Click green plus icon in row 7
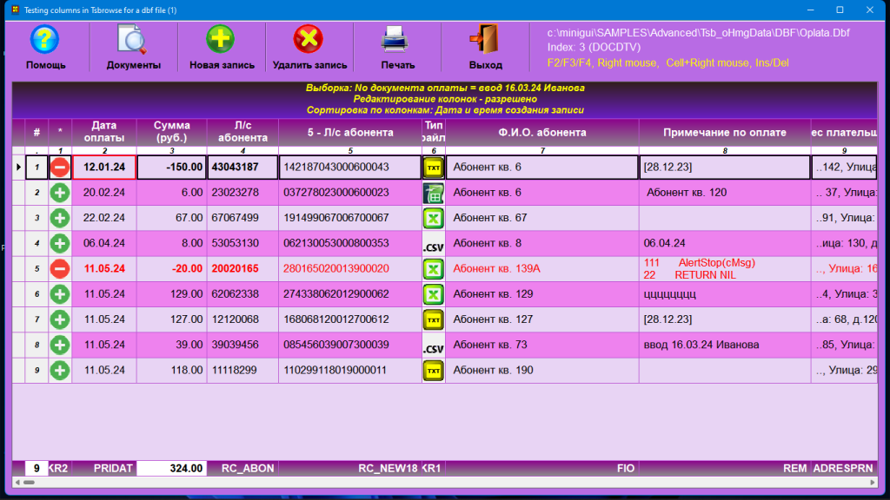This screenshot has height=500, width=890. coord(60,319)
